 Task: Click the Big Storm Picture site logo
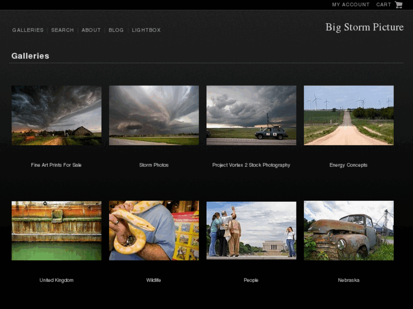(x=364, y=27)
